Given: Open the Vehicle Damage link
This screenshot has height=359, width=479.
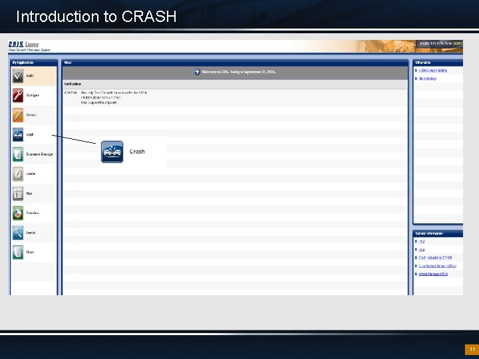Looking at the screenshot, I should click(x=433, y=274).
